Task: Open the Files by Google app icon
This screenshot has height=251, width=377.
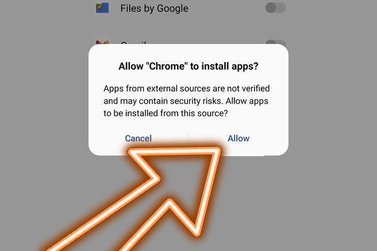Action: point(102,8)
